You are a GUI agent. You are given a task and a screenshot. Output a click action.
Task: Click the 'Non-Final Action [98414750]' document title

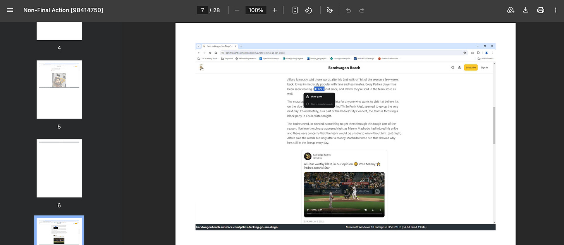pyautogui.click(x=63, y=10)
